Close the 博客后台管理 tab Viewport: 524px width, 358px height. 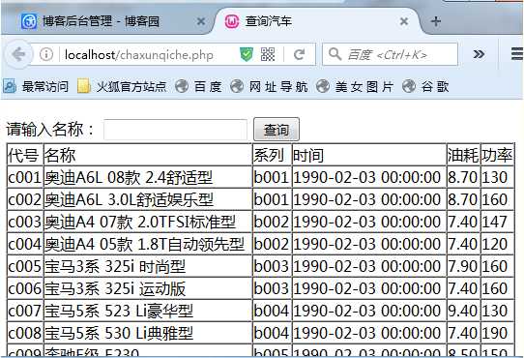click(201, 21)
